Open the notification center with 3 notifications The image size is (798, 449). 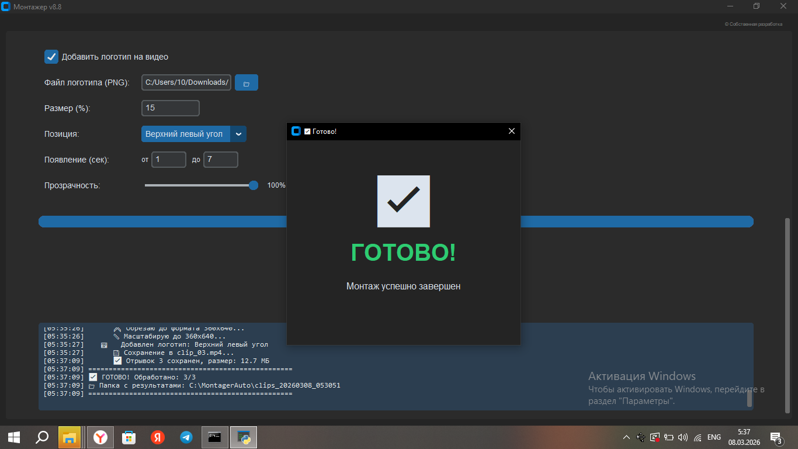(776, 438)
